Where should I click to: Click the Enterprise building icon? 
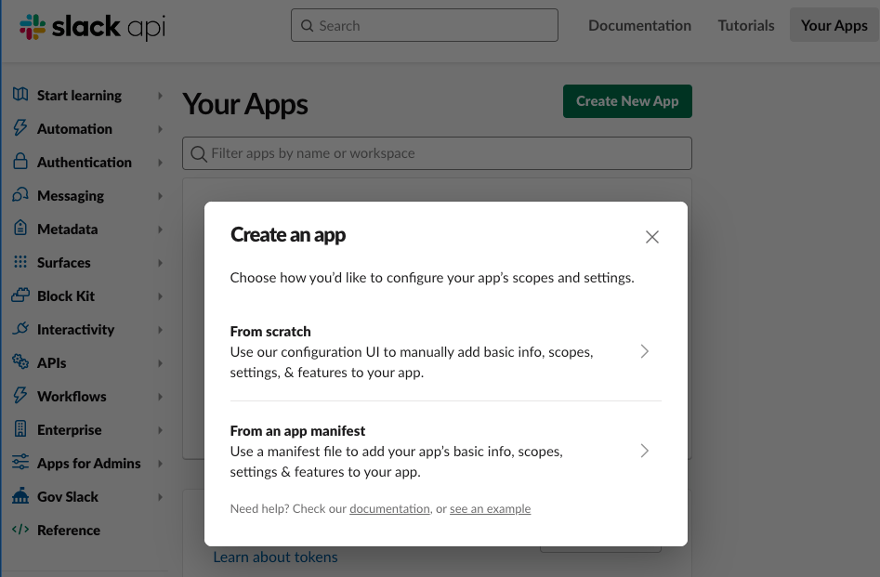[20, 429]
